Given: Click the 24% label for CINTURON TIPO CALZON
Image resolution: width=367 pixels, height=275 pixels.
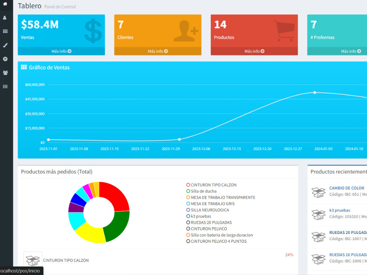Looking at the screenshot, I should click(289, 255).
